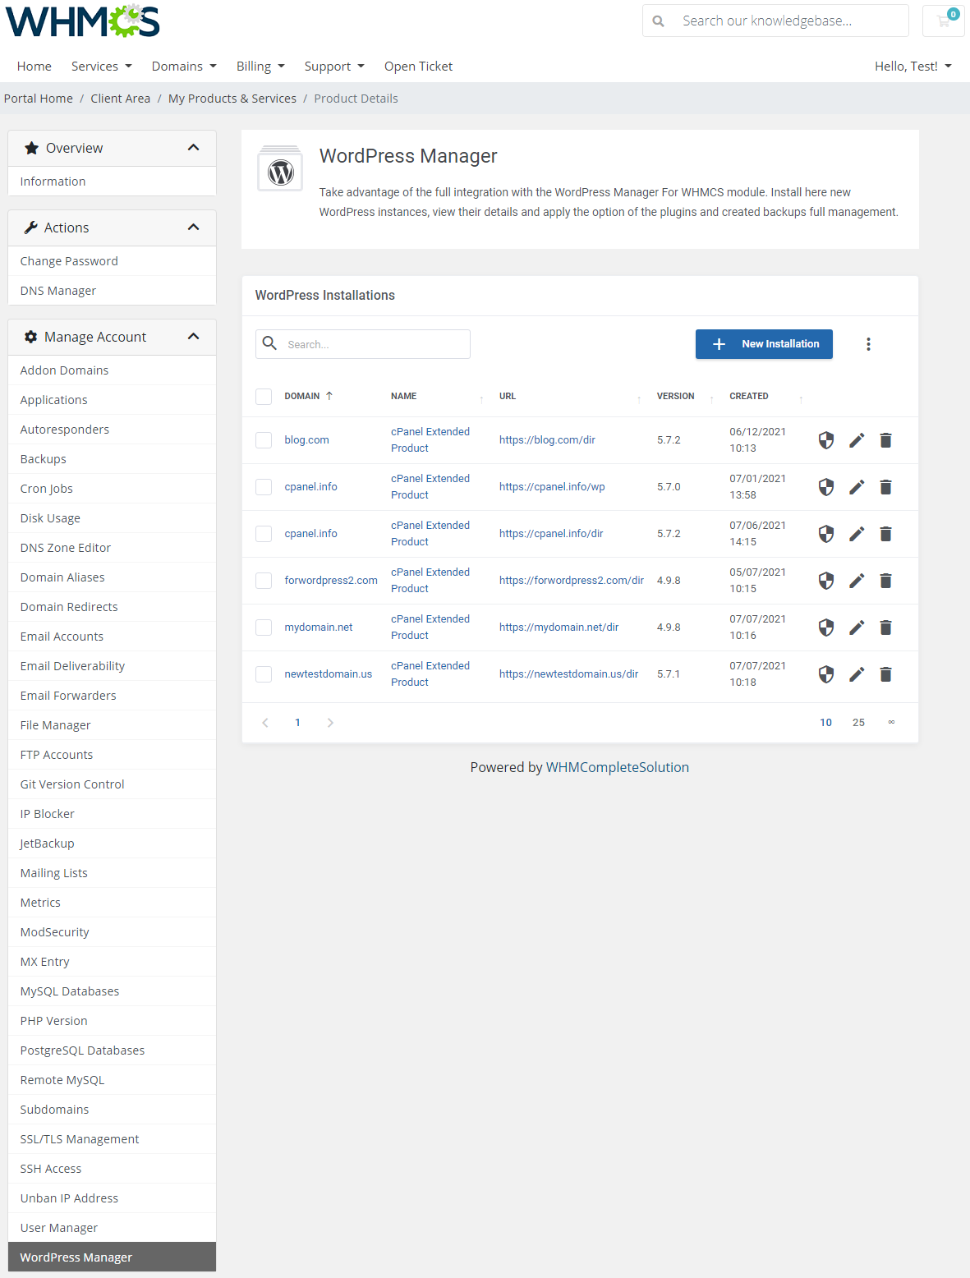
Task: Show all entries with infinity option
Action: [x=891, y=723]
